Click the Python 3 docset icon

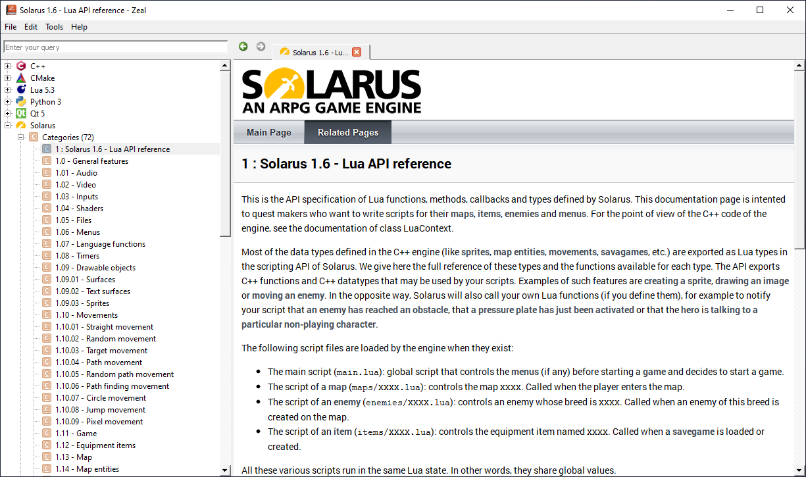(21, 101)
